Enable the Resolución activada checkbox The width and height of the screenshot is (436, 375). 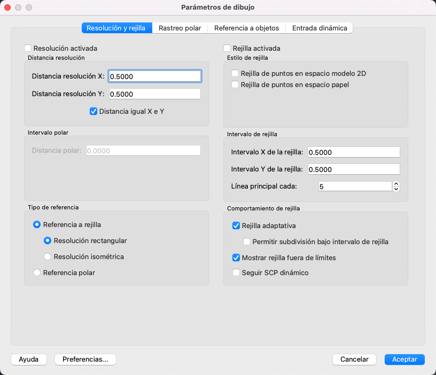pyautogui.click(x=28, y=48)
